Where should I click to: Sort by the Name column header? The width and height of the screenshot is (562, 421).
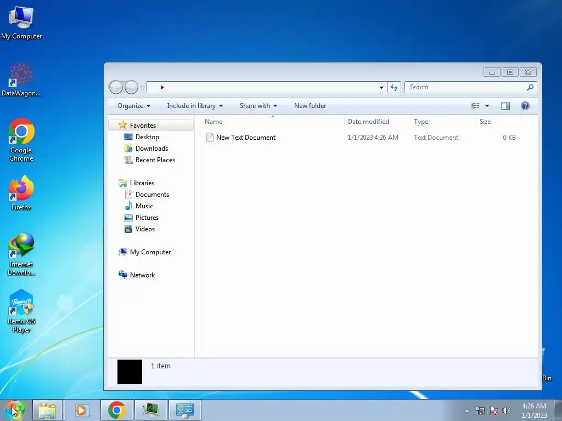coord(272,121)
